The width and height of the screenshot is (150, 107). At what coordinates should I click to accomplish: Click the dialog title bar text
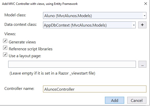[40, 4]
